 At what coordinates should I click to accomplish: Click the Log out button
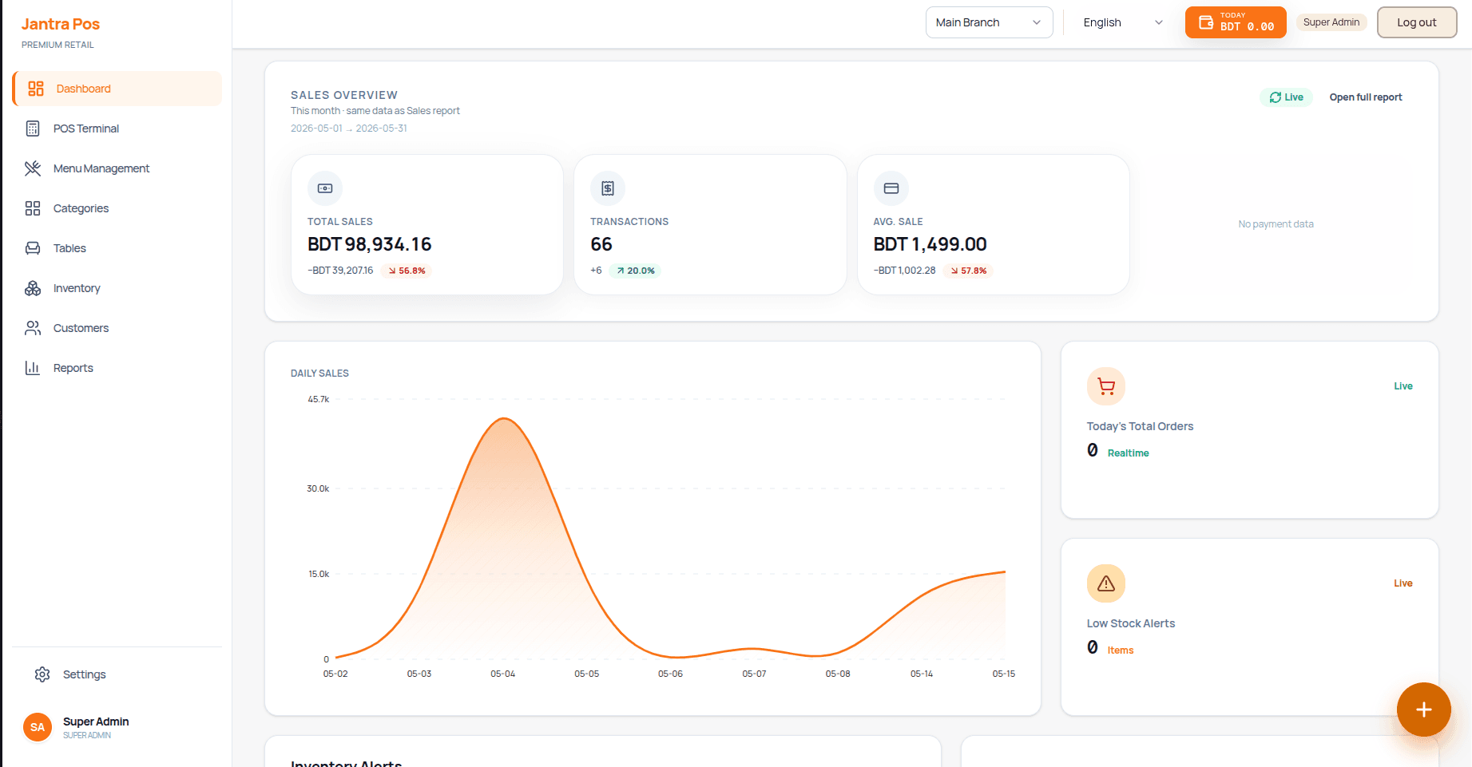(1417, 22)
